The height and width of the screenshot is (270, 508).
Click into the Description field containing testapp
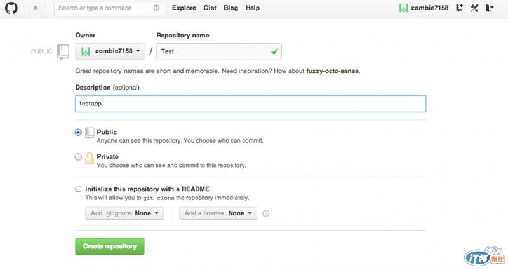click(x=250, y=104)
